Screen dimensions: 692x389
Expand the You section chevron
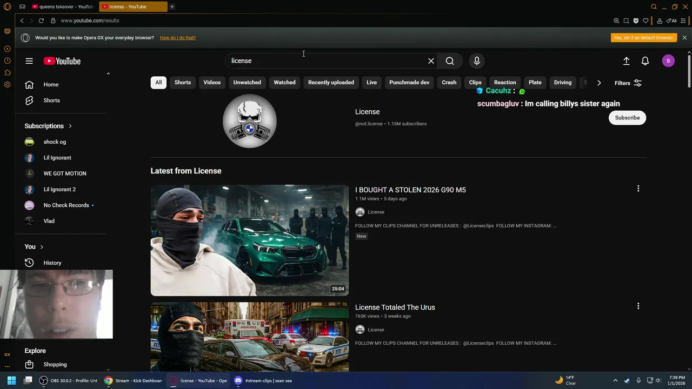(x=42, y=247)
